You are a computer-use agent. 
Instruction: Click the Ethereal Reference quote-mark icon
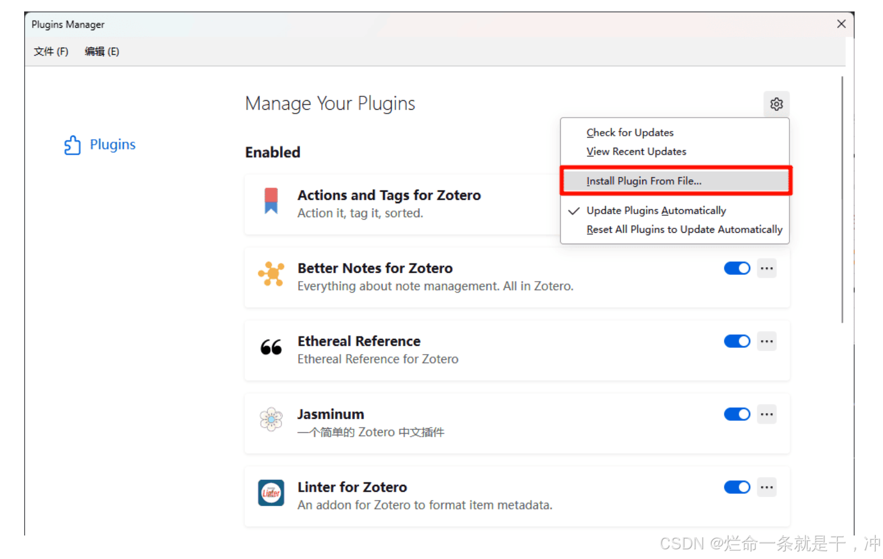pos(271,347)
